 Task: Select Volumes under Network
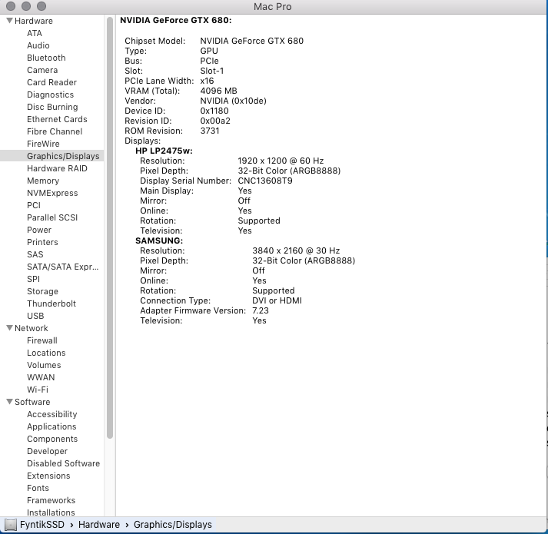[x=44, y=365]
